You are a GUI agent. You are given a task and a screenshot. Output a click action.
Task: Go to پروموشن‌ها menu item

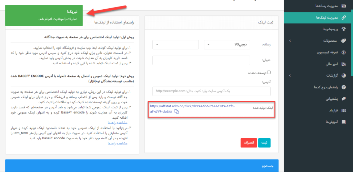(331, 29)
